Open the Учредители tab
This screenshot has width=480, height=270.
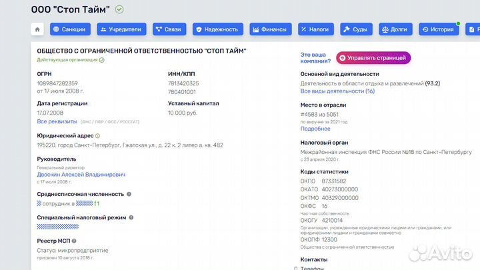coord(121,29)
